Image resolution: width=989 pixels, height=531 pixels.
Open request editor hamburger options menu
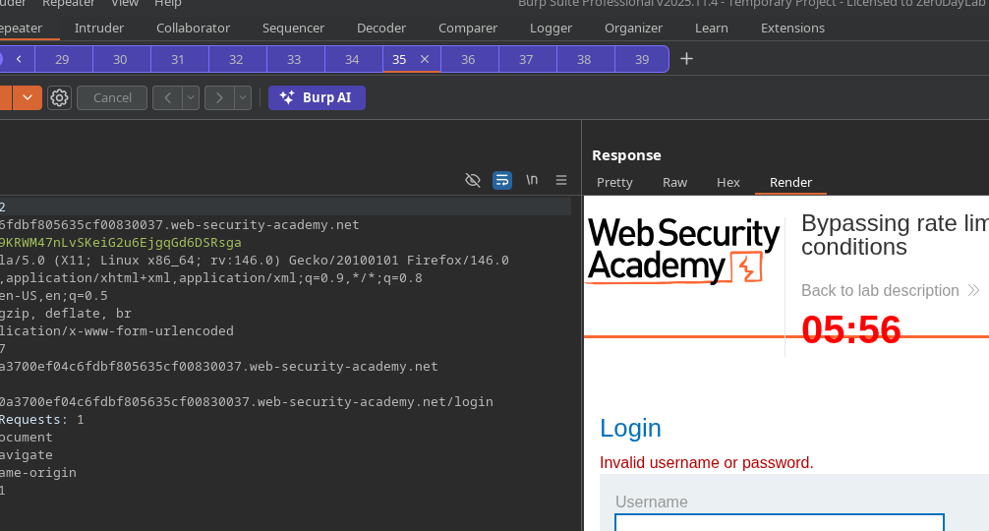pos(561,180)
